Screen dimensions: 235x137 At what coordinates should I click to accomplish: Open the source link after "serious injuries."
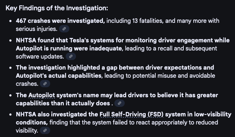tap(64, 29)
